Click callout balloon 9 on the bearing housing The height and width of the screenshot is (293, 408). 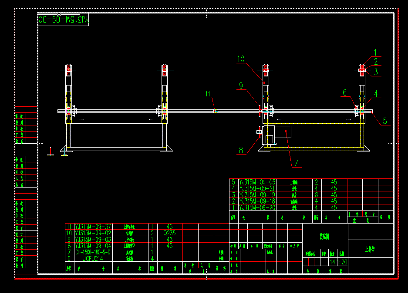point(241,86)
